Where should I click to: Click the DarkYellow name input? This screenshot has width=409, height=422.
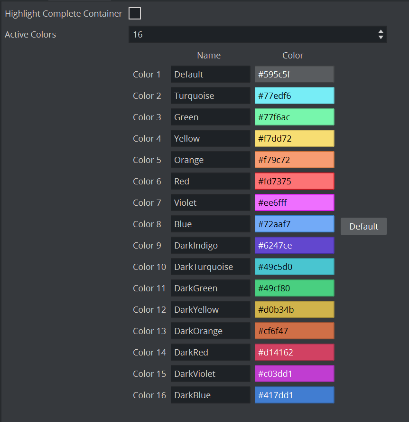coord(210,309)
